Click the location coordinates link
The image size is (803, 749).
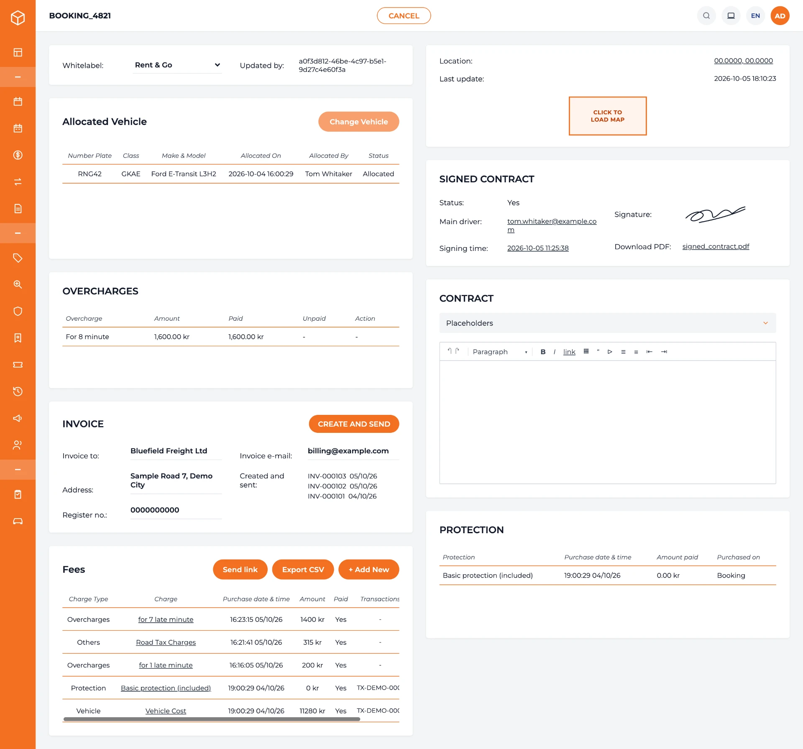(743, 61)
